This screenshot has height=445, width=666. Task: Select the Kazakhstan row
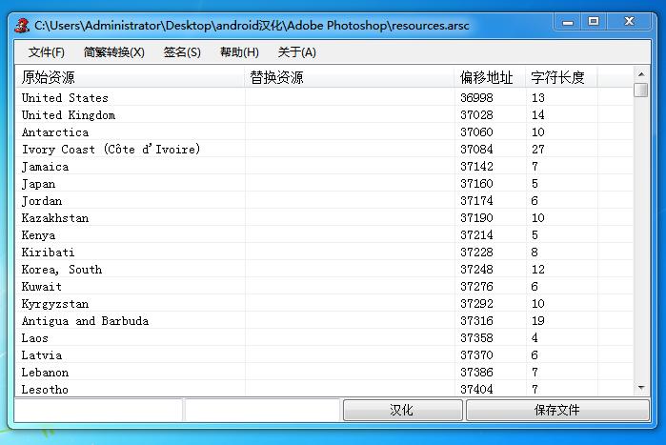pos(324,218)
